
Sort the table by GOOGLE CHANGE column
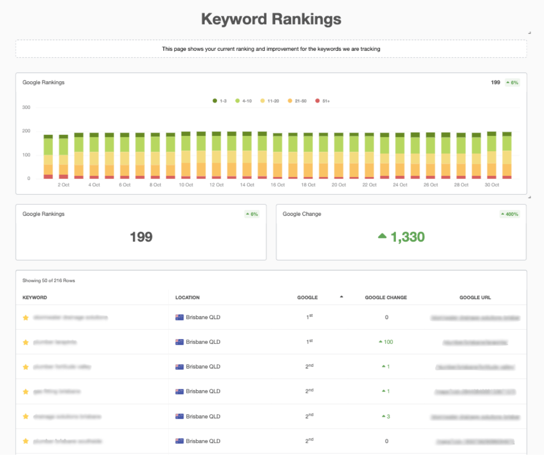(386, 297)
